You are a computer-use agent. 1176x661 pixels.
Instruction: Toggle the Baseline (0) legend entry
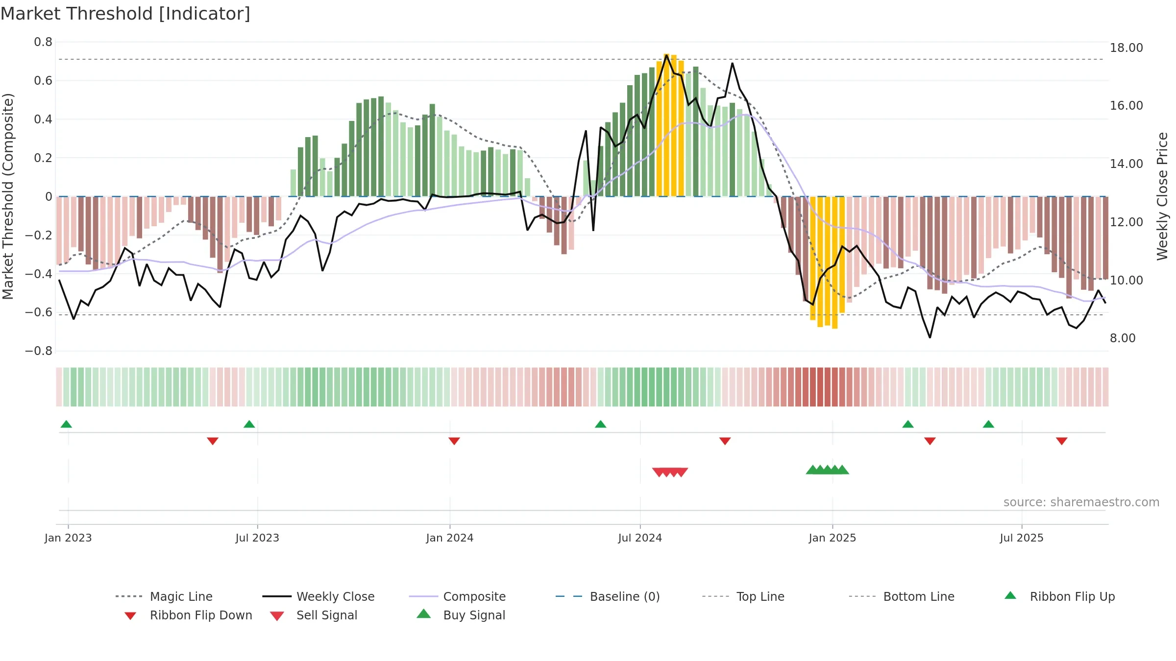coord(608,596)
